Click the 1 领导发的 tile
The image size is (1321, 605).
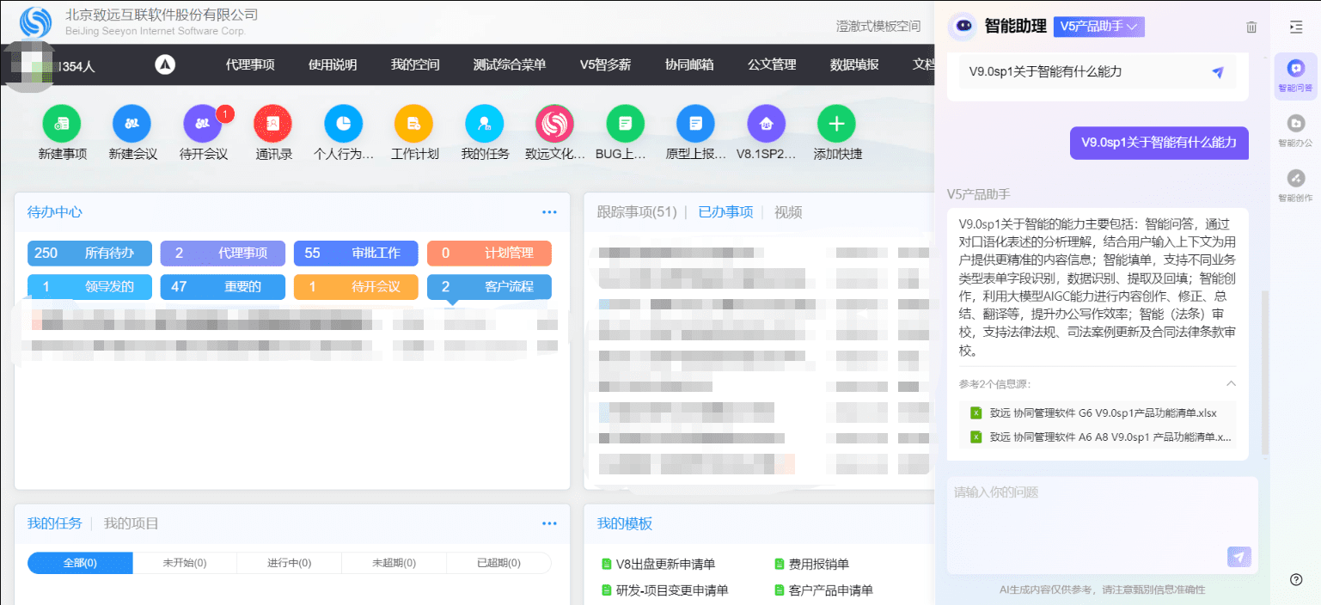click(89, 287)
